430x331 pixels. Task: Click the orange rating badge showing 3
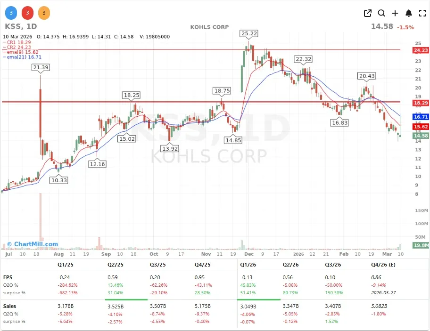tap(44, 13)
